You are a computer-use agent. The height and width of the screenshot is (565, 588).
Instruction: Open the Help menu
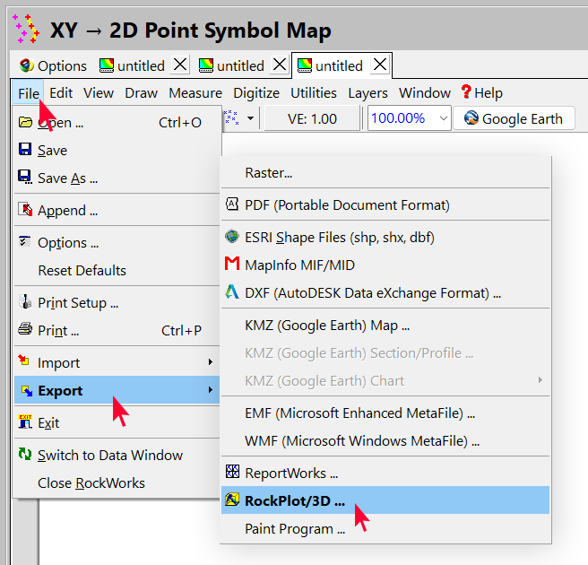point(481,92)
